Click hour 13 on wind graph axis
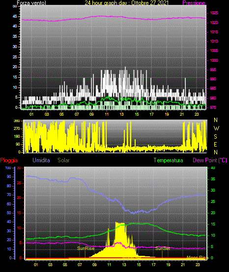The width and height of the screenshot is (229, 272). pos(121,114)
